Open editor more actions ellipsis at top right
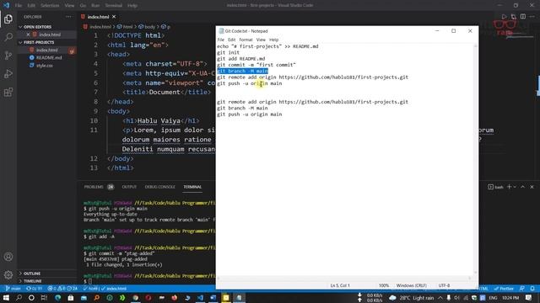The height and width of the screenshot is (303, 540). [532, 17]
